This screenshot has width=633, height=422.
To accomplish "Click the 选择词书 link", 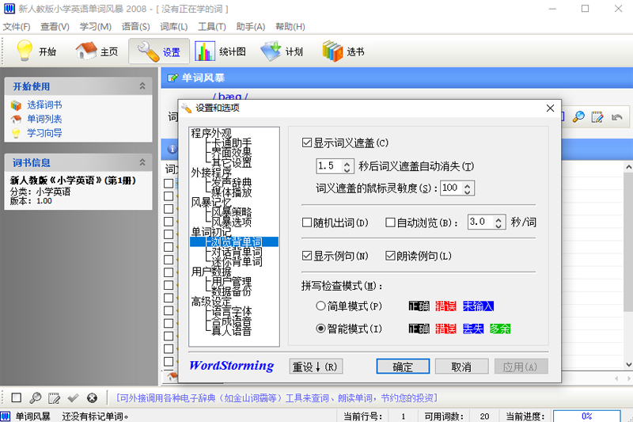I will point(44,105).
